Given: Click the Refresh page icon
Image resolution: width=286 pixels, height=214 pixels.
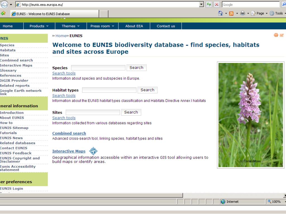Looking at the screenshot, I should 209,4.
